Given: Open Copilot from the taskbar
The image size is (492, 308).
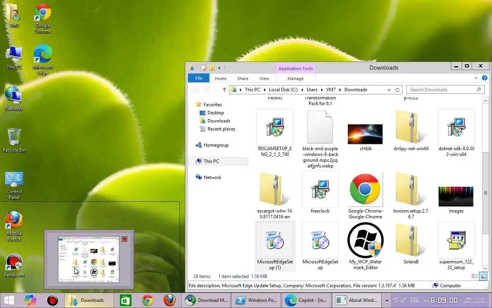Looking at the screenshot, I should (30, 300).
